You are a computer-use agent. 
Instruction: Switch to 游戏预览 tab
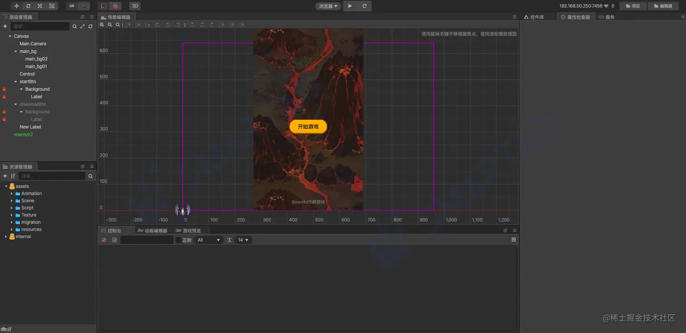188,230
